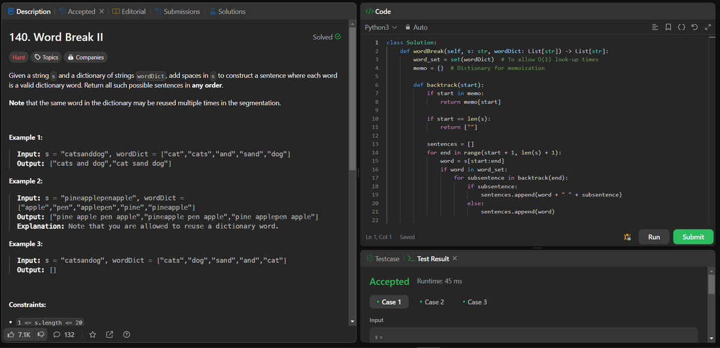Viewport: 720px width, 348px height.
Task: Click code line 1 'class Solution:'
Action: (412, 43)
